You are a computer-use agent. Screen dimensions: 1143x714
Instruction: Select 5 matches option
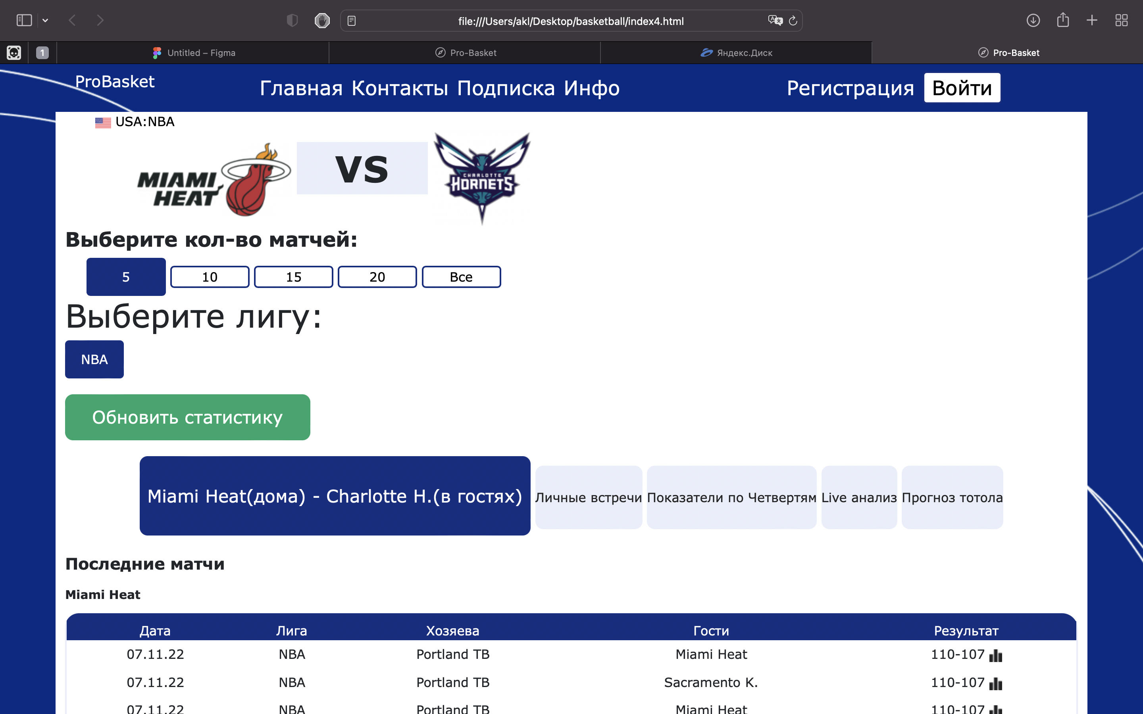126,277
